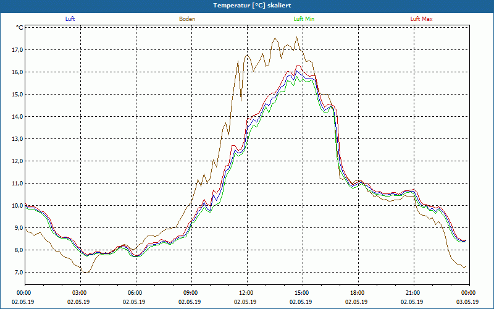Click the 11,0 y-axis value

[x=18, y=183]
